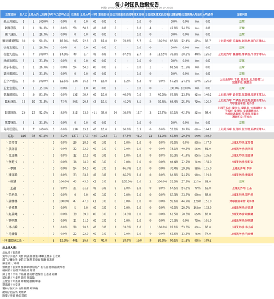Click the red issue 上线无外呼: 王晶

(x=242, y=188)
